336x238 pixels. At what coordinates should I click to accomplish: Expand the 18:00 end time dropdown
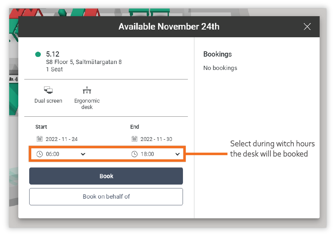tap(177, 154)
